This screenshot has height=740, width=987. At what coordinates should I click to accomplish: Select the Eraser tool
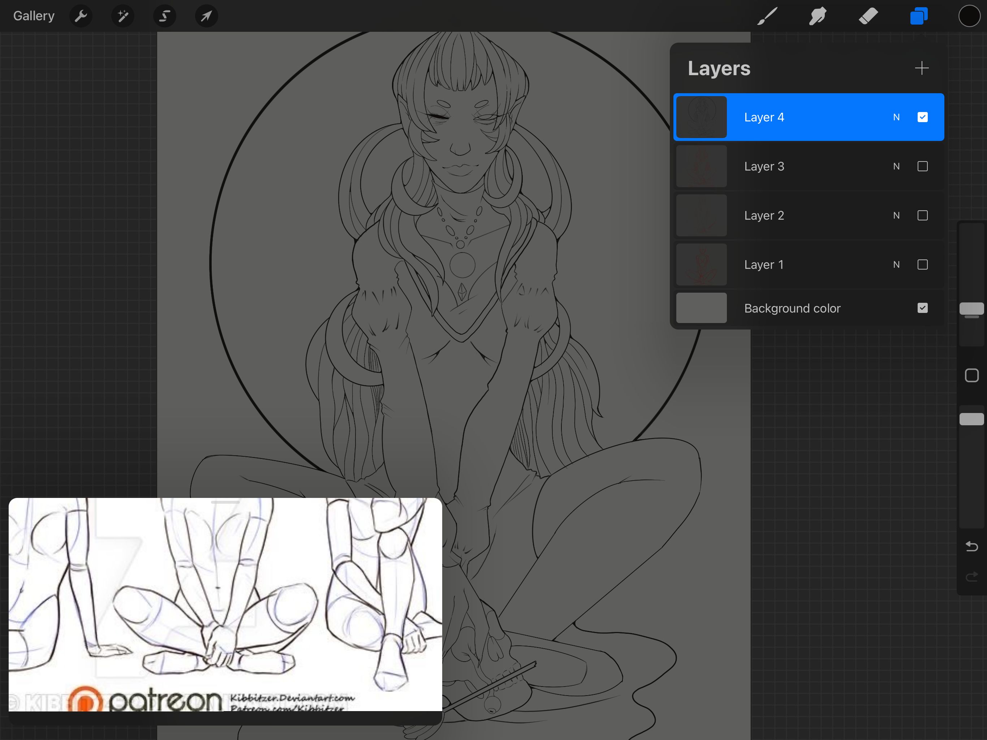(868, 16)
